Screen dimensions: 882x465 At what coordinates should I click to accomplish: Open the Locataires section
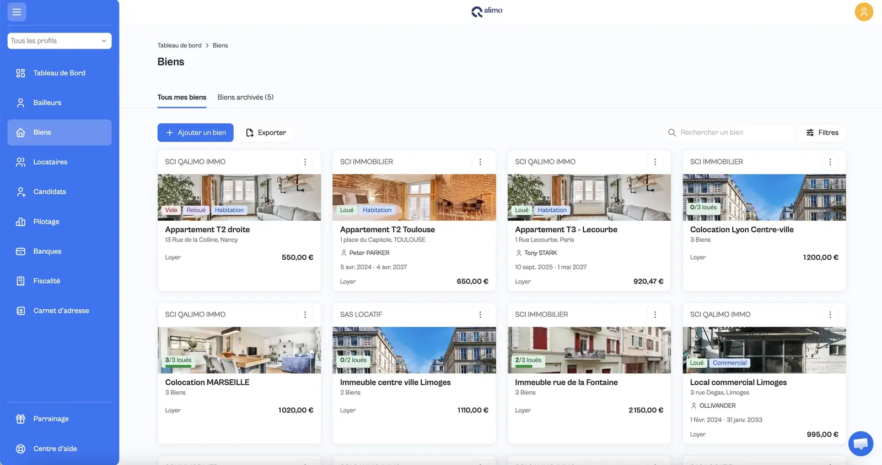[60, 162]
